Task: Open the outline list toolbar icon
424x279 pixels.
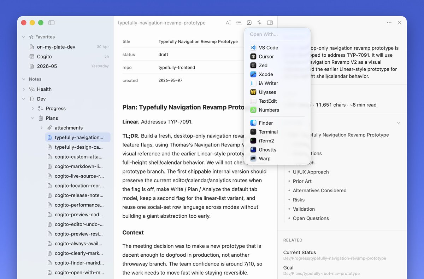Action: pos(239,23)
